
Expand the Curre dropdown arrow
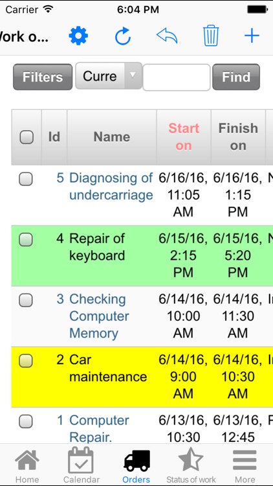pos(133,76)
